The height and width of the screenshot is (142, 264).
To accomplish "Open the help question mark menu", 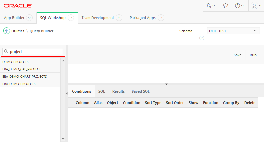I will click(x=240, y=6).
